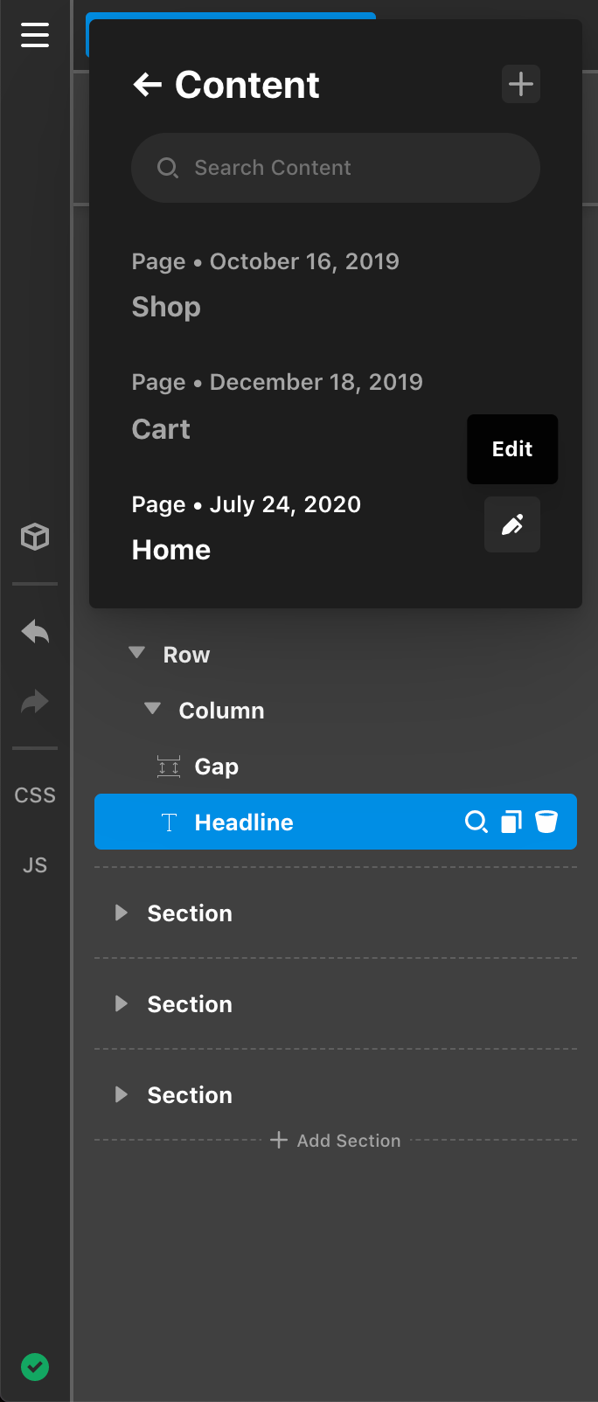Image resolution: width=598 pixels, height=1402 pixels.
Task: Open the JS editor
Action: (35, 865)
